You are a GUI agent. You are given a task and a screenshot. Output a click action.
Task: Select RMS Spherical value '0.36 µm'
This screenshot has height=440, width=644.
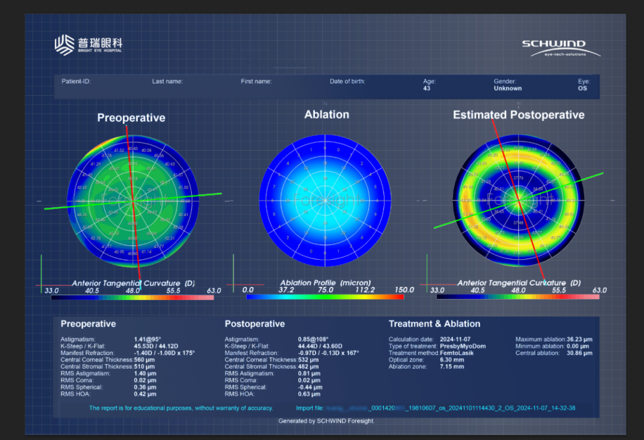145,387
